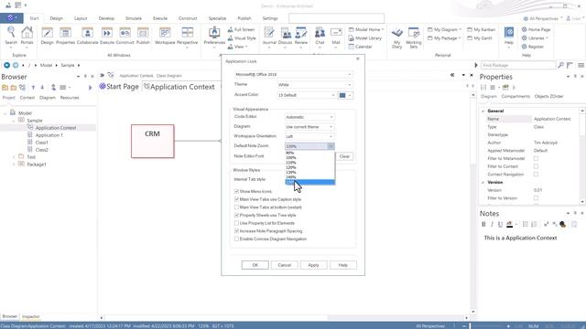Screen dimensions: 586x329
Task: Enable Concise Diagram Navigation checkbox
Action: pos(236,239)
